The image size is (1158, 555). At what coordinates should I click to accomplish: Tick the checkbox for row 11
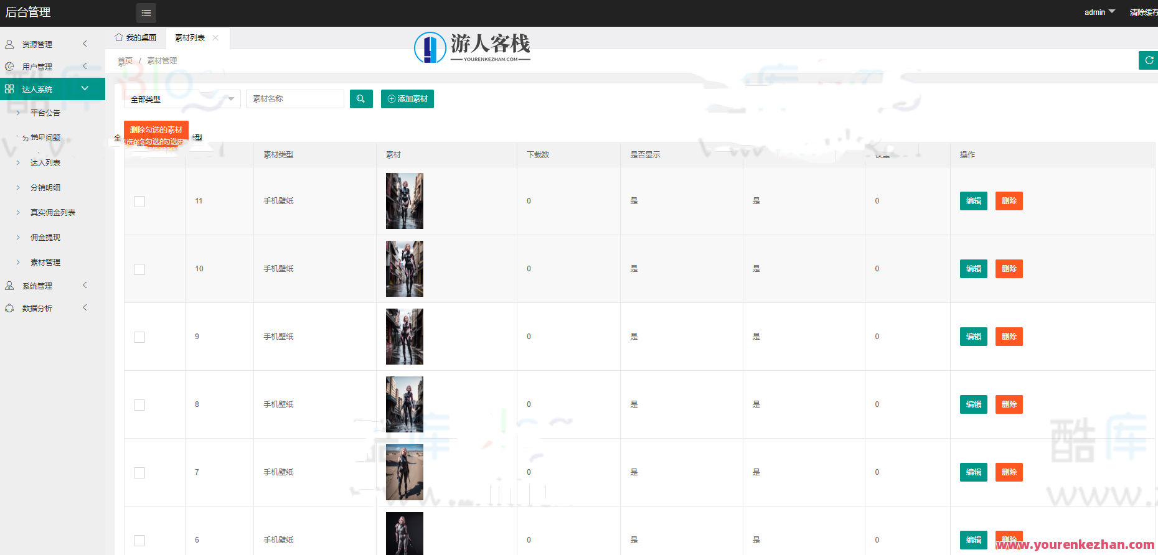pos(139,202)
